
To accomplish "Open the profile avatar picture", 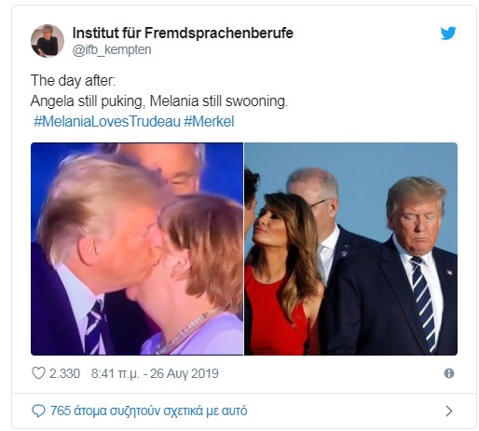I will [48, 41].
